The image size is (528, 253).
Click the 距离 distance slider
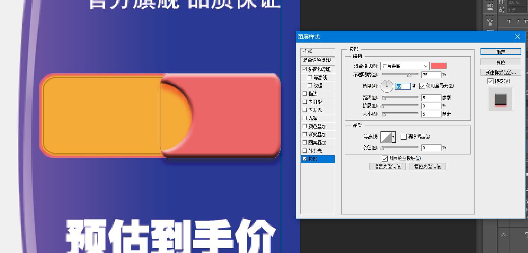(x=400, y=98)
